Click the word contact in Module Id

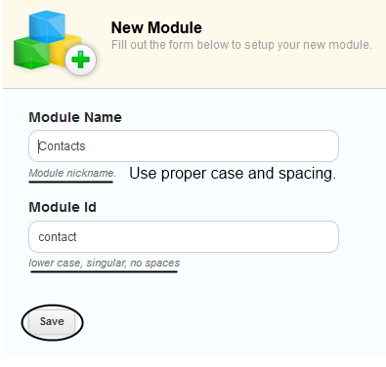click(58, 237)
